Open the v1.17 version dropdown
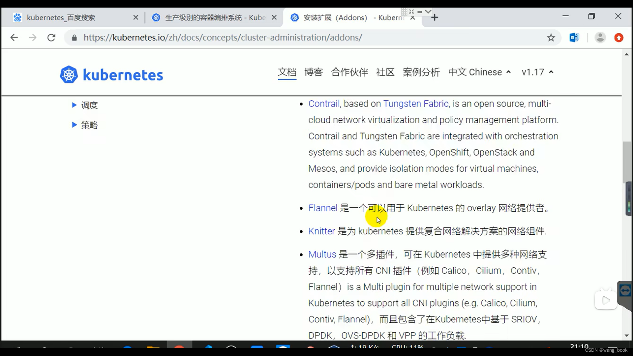Image resolution: width=633 pixels, height=356 pixels. point(537,72)
